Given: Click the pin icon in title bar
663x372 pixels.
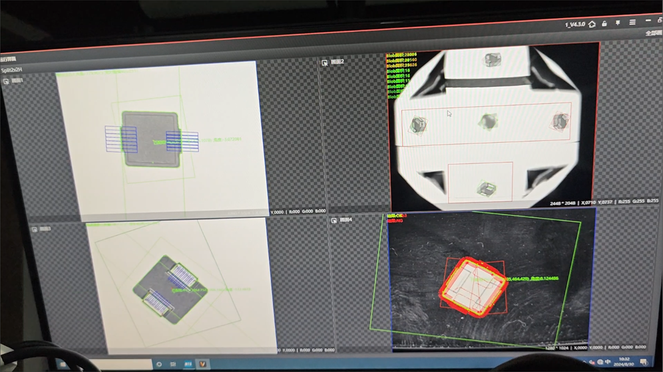Looking at the screenshot, I should pyautogui.click(x=618, y=23).
